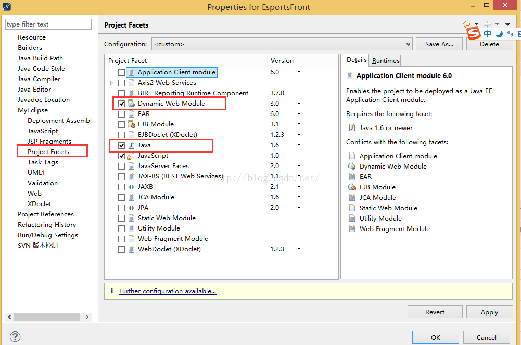Check the JPA facet checkbox
This screenshot has width=521, height=345.
coord(122,208)
